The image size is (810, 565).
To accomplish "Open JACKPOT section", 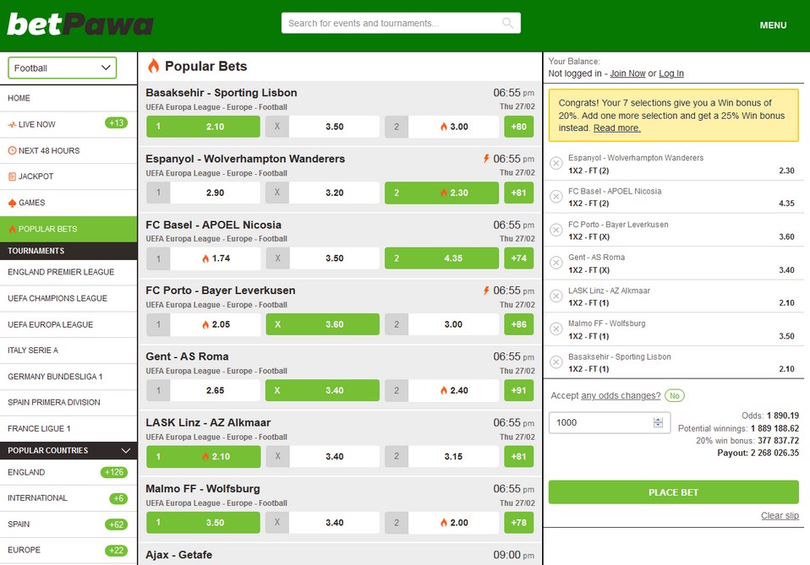I will point(68,177).
